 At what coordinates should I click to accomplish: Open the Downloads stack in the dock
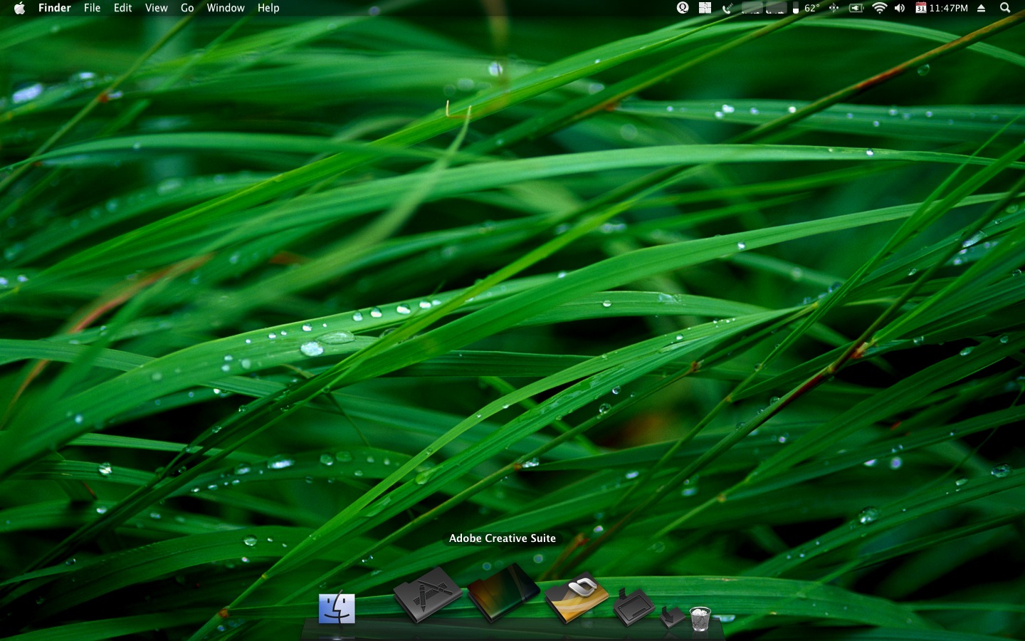673,616
